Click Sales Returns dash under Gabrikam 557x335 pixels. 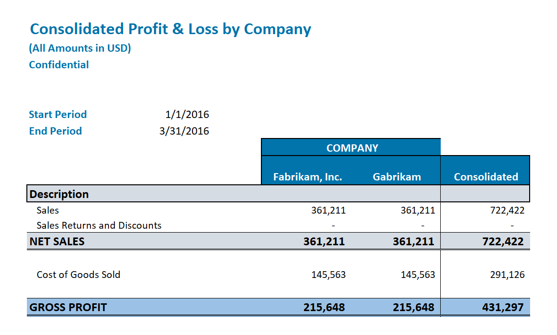(423, 225)
